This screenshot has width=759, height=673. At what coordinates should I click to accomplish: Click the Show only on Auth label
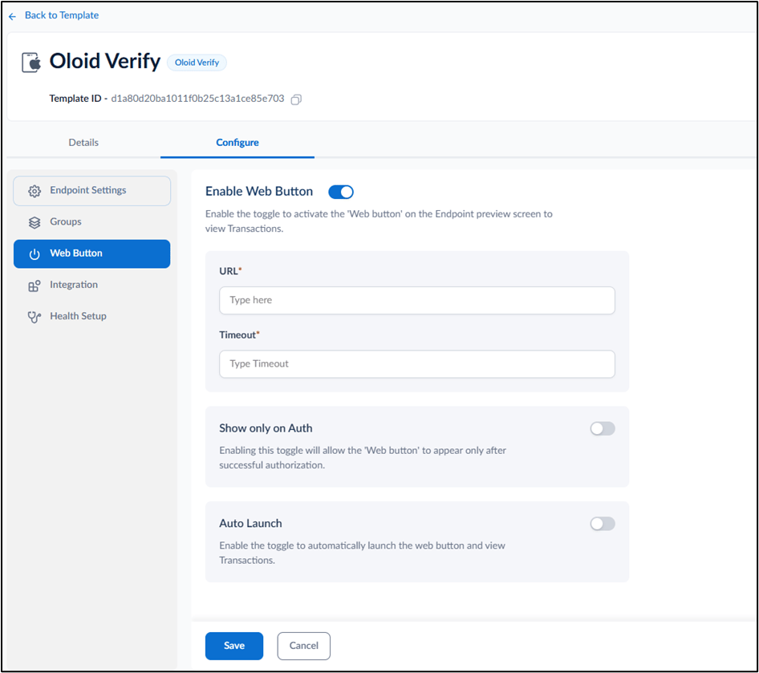(x=266, y=428)
